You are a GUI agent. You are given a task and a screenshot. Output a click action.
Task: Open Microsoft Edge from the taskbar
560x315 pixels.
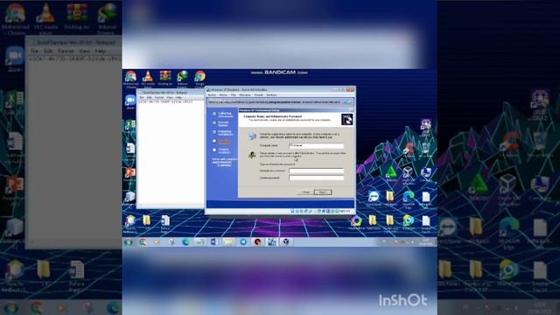click(x=185, y=242)
